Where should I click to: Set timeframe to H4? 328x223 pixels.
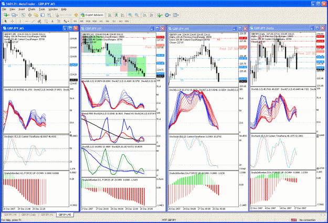click(108, 21)
